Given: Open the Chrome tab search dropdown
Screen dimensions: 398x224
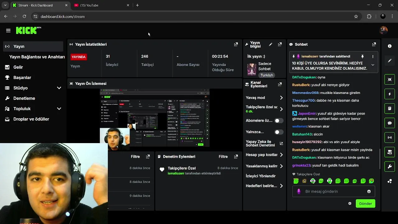Looking at the screenshot, I should click(x=5, y=5).
